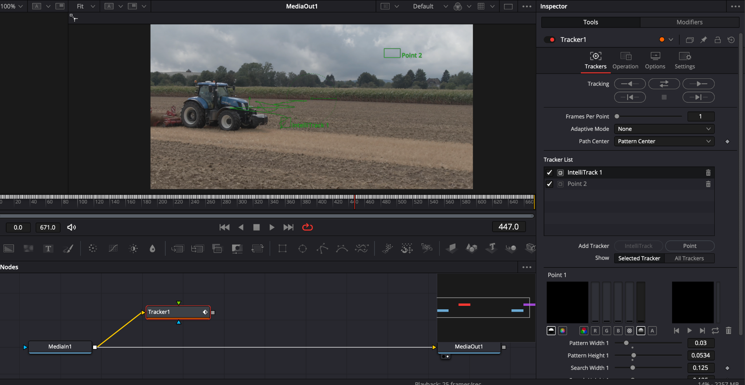Open the Path Center dropdown
The image size is (745, 385).
click(664, 141)
